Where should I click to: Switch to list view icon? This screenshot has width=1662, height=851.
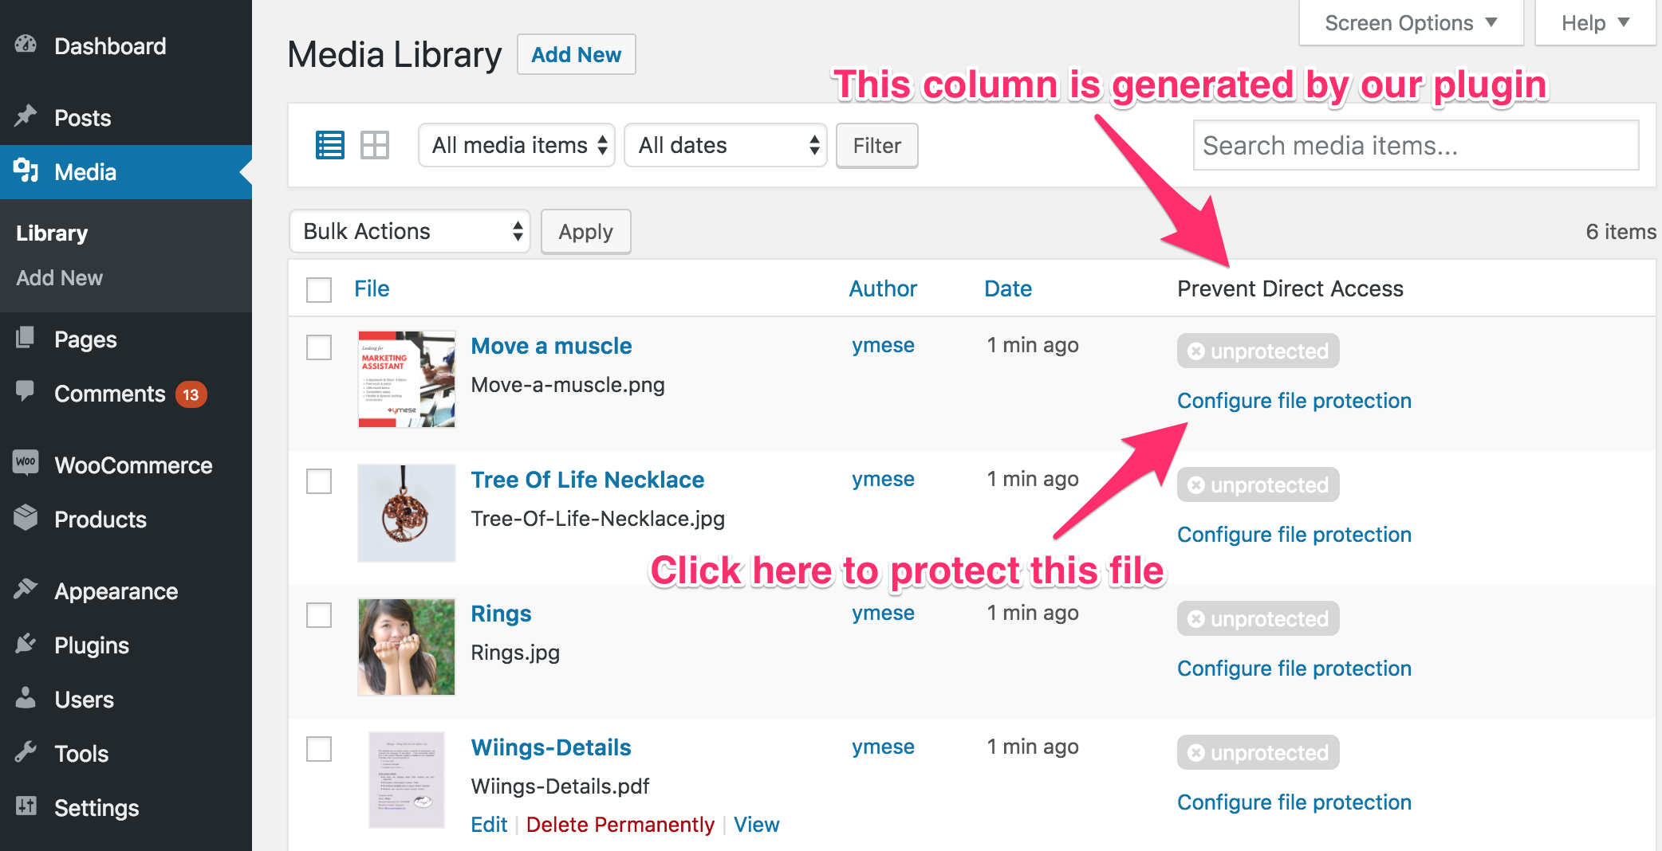click(x=329, y=145)
